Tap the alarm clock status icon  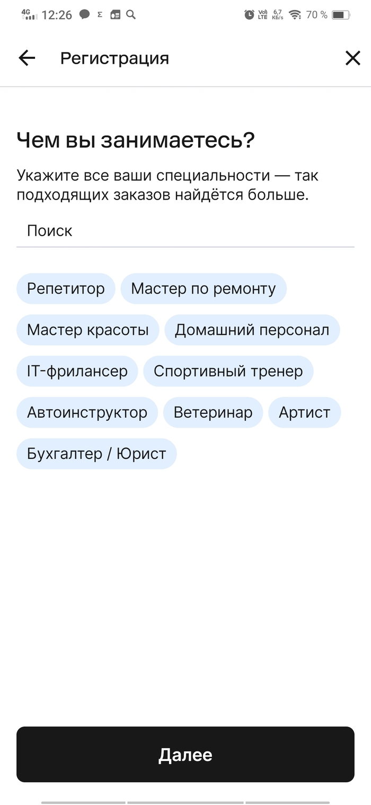249,15
